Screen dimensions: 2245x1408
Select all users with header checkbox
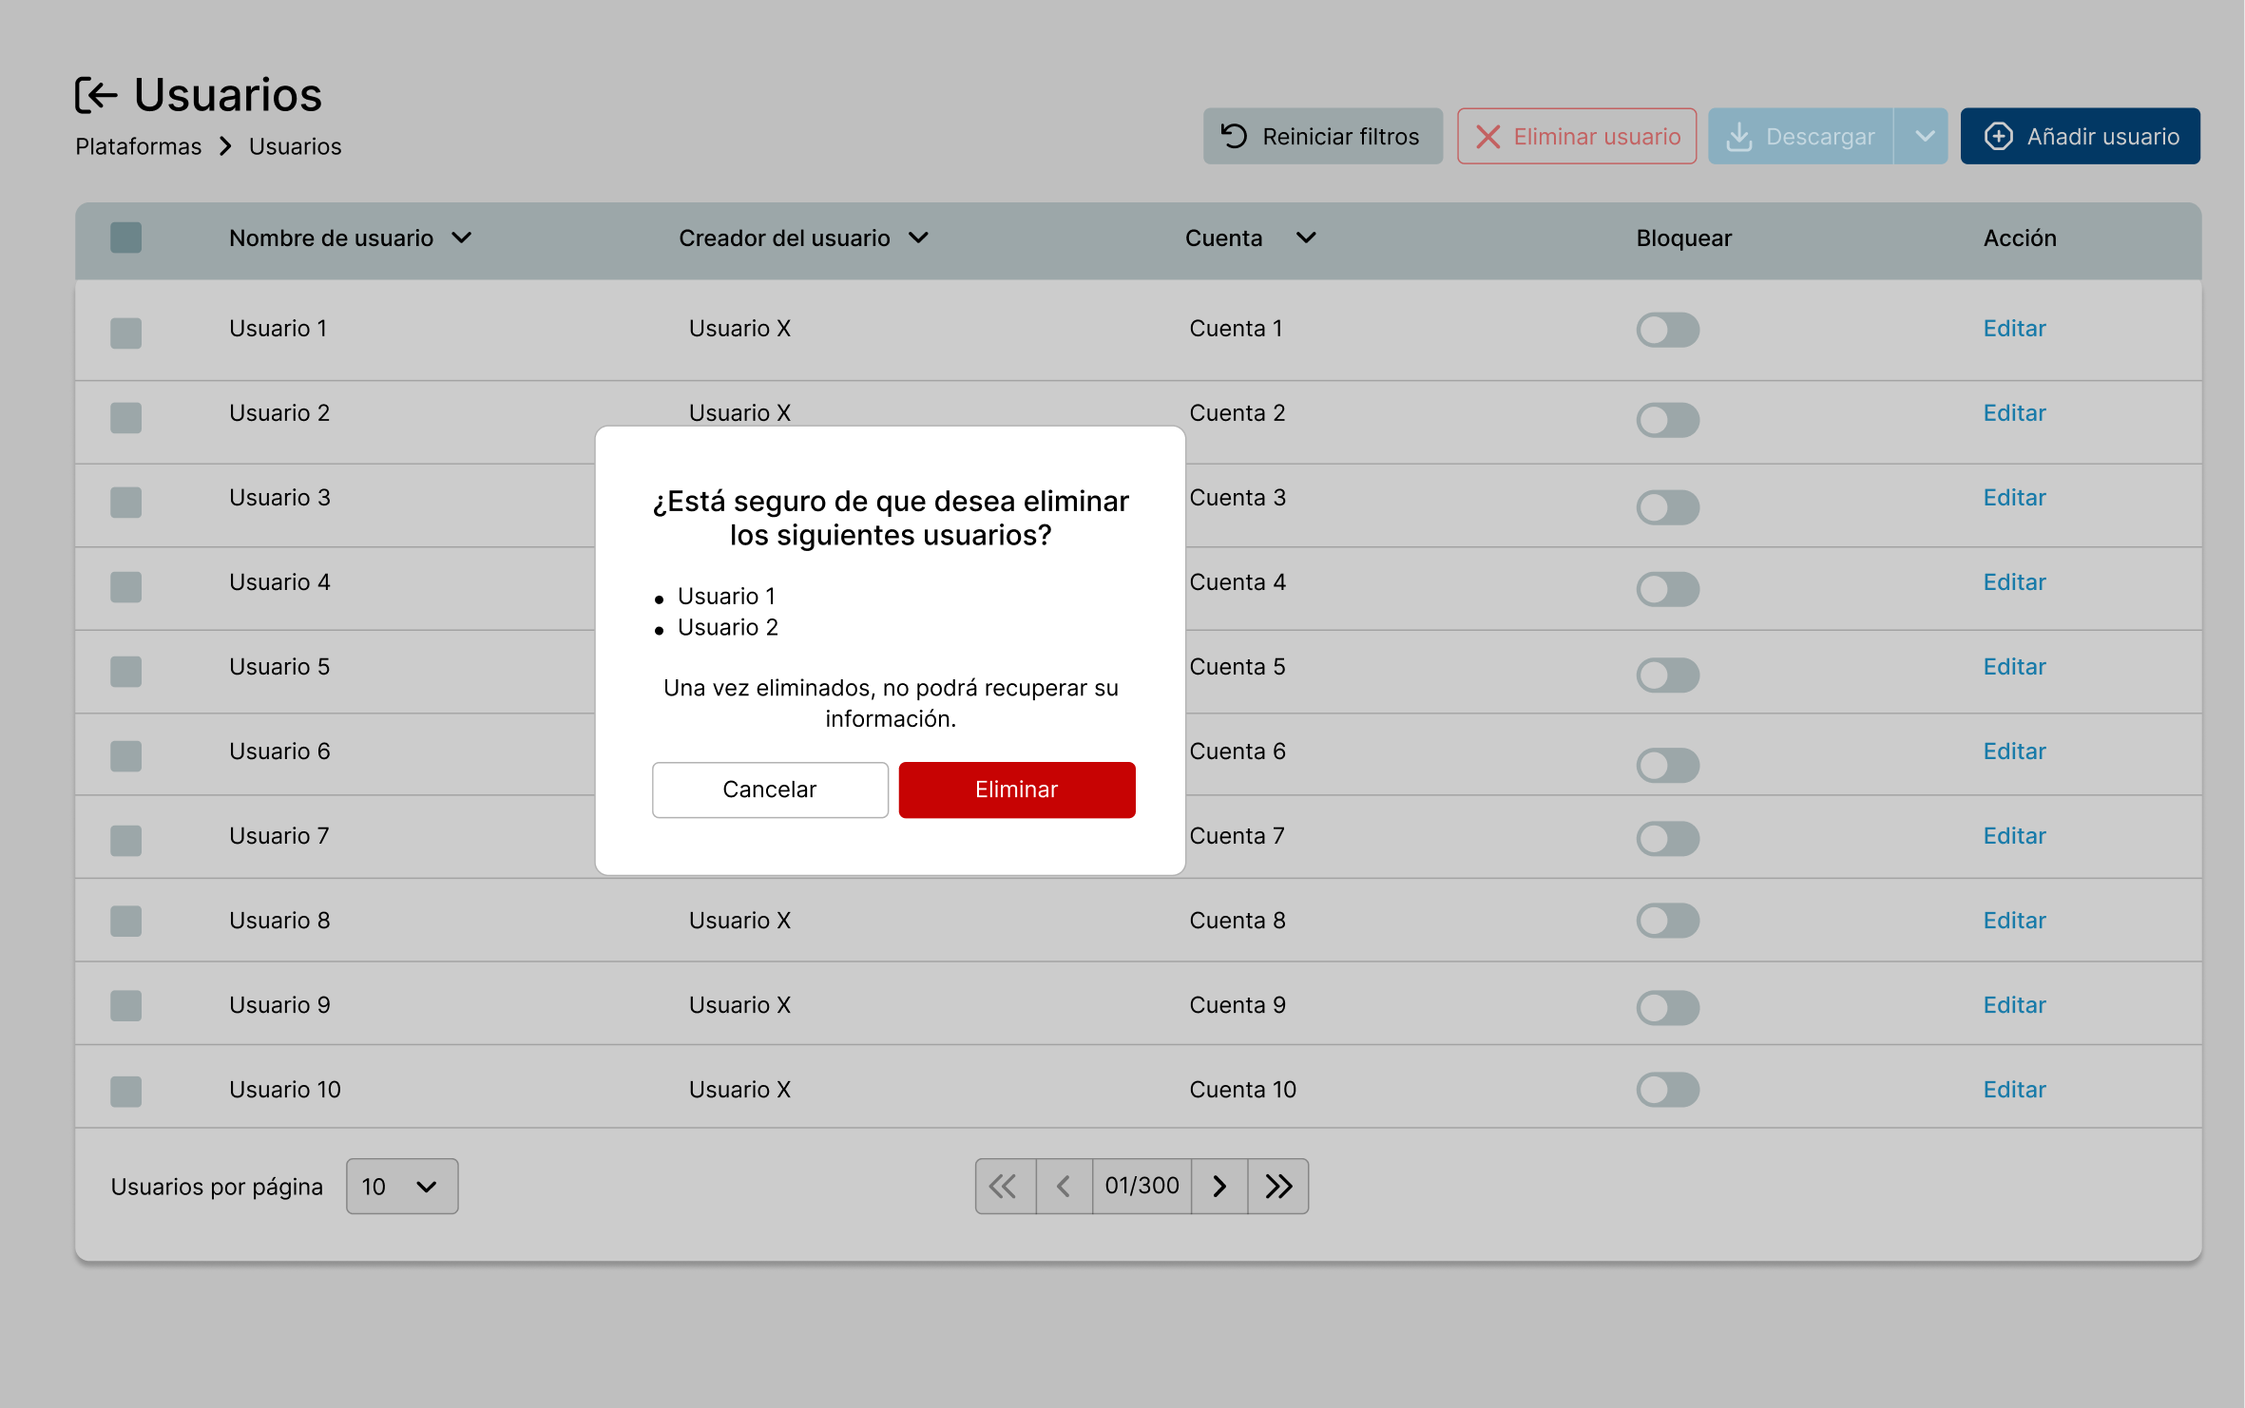click(x=125, y=238)
